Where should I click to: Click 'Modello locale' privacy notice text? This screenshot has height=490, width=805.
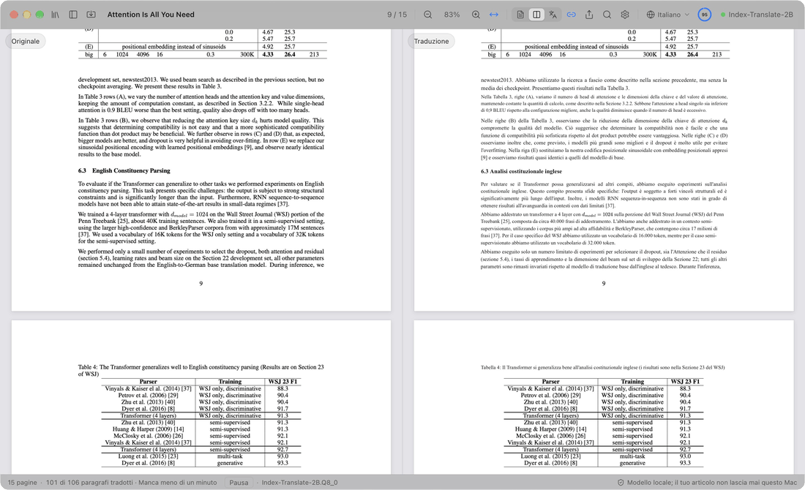pos(712,482)
